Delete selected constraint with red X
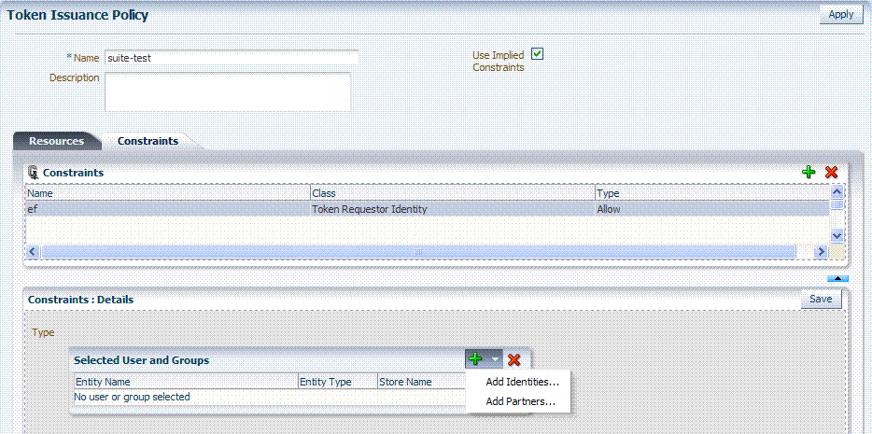This screenshot has height=434, width=872. 832,173
